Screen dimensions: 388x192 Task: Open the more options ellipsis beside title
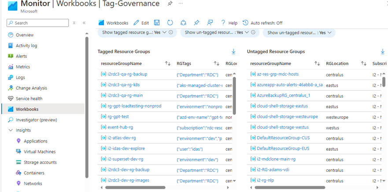[x=181, y=4]
